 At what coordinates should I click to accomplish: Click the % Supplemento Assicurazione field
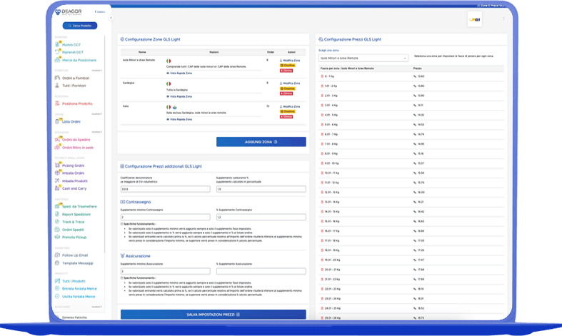pos(261,271)
